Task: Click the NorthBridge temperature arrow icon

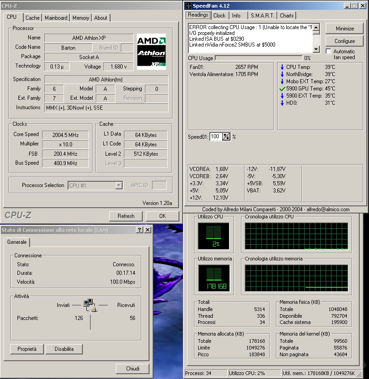Action: 282,74
